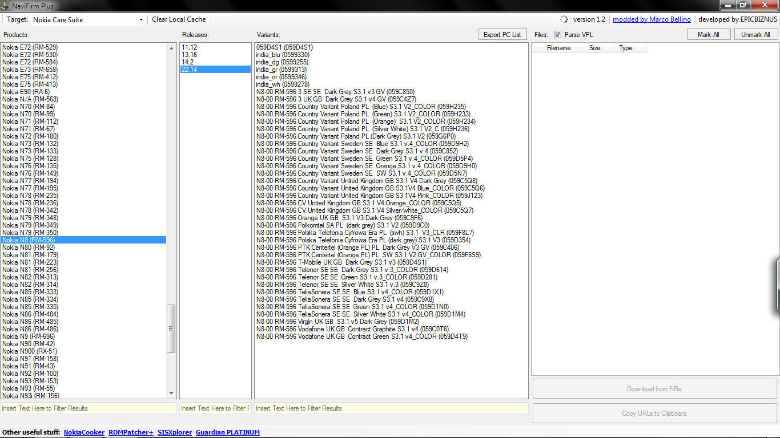Select product Nokia N73 (RM-132)
Image resolution: width=780 pixels, height=438 pixels.
pyautogui.click(x=83, y=144)
